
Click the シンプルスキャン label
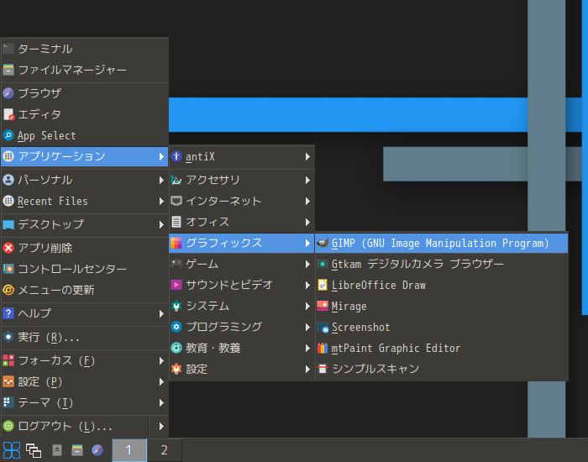pyautogui.click(x=375, y=369)
